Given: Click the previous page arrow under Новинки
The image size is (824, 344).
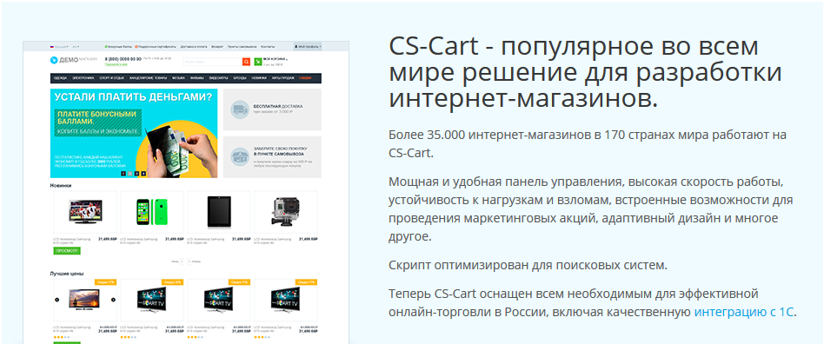Looking at the screenshot, I should (x=182, y=261).
